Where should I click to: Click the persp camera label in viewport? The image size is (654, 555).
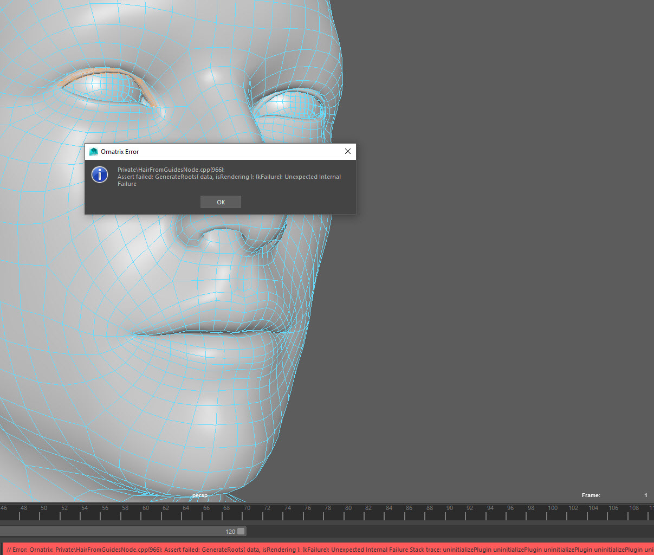click(x=200, y=495)
